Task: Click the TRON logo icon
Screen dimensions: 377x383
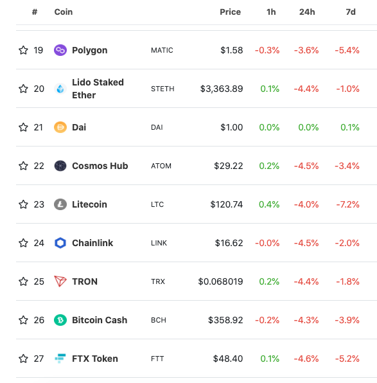Action: (60, 281)
